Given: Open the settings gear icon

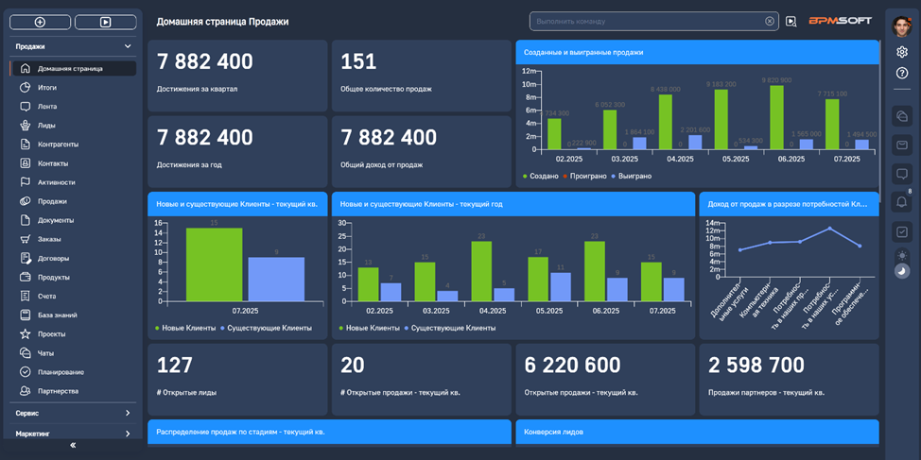Looking at the screenshot, I should coord(902,52).
